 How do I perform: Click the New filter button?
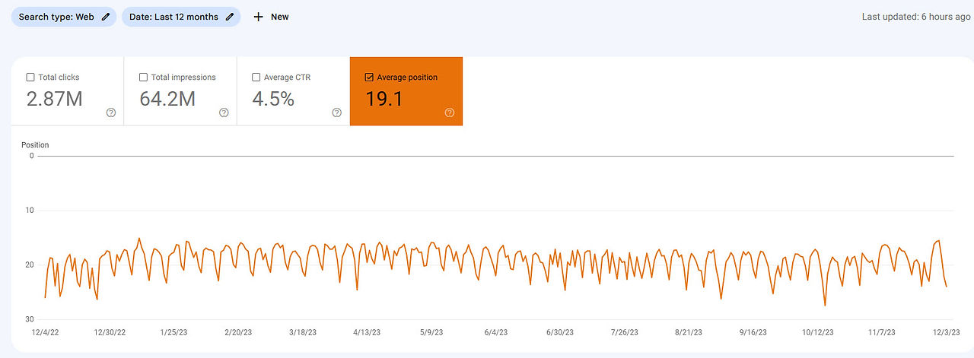[x=271, y=17]
